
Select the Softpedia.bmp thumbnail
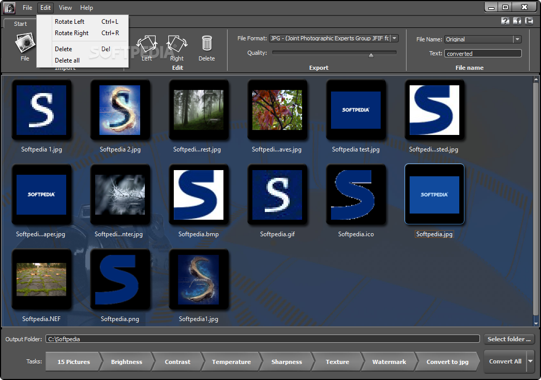pyautogui.click(x=199, y=195)
